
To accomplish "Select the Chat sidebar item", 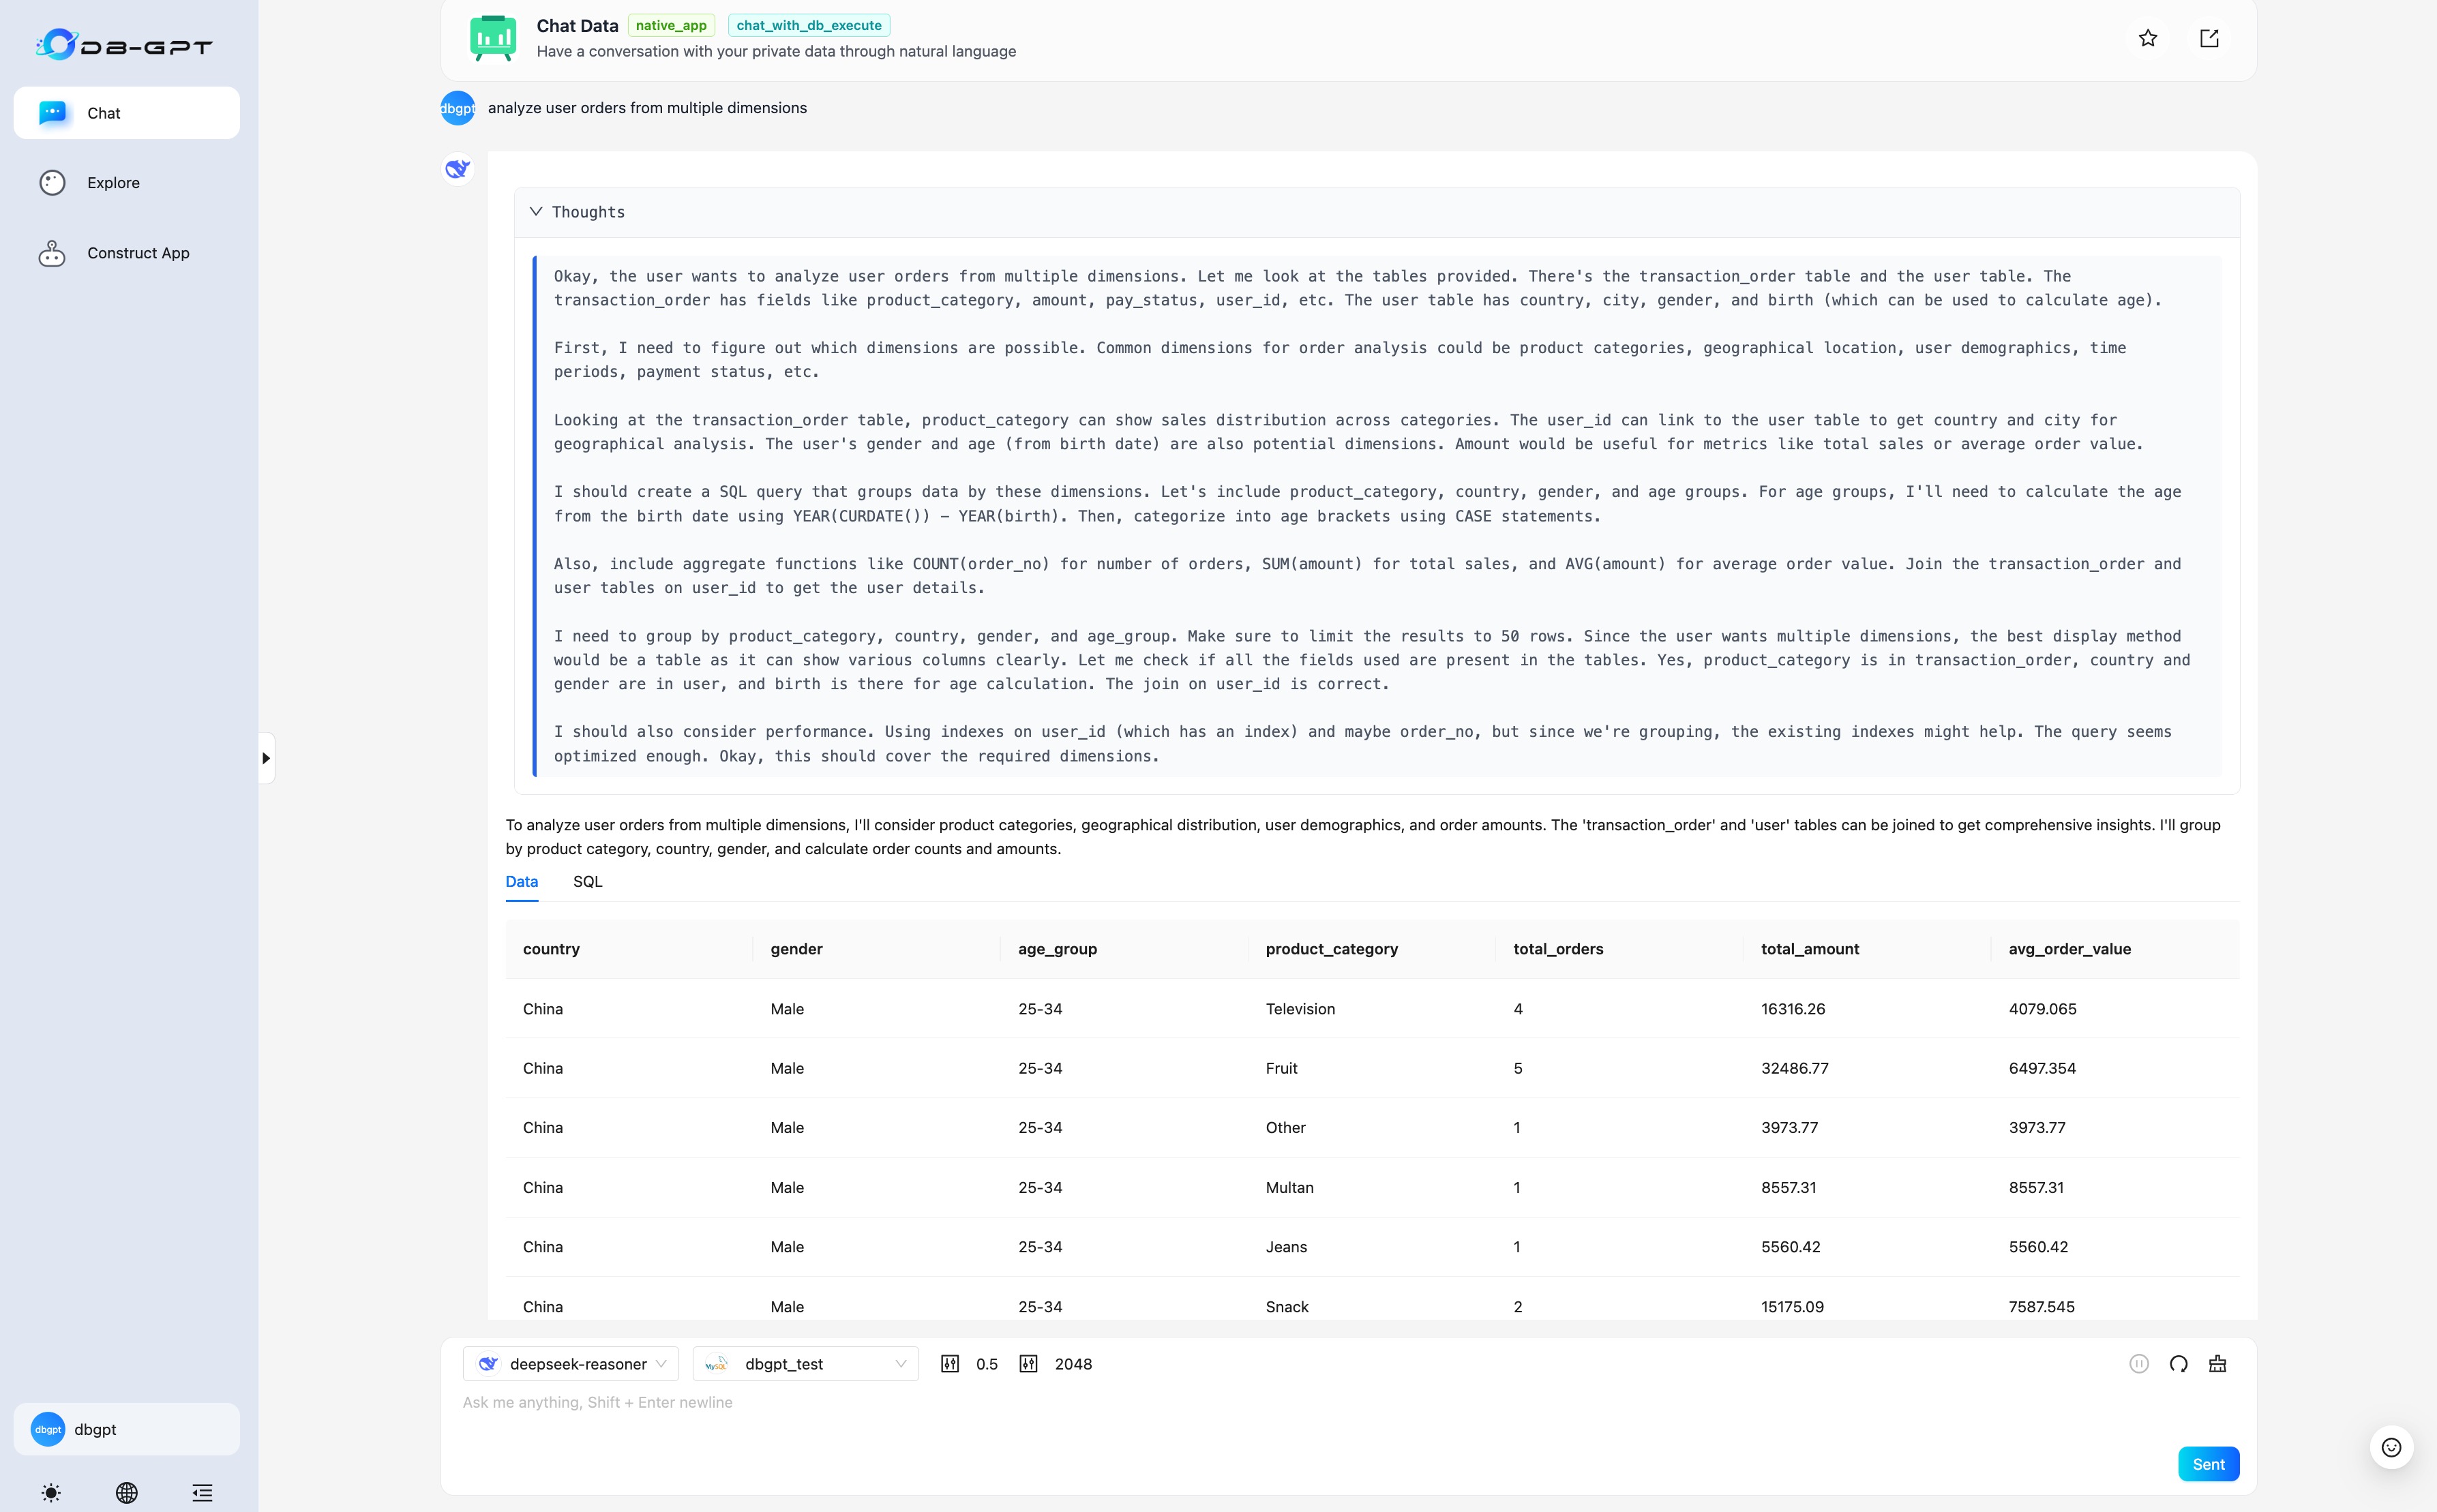I will pos(127,113).
